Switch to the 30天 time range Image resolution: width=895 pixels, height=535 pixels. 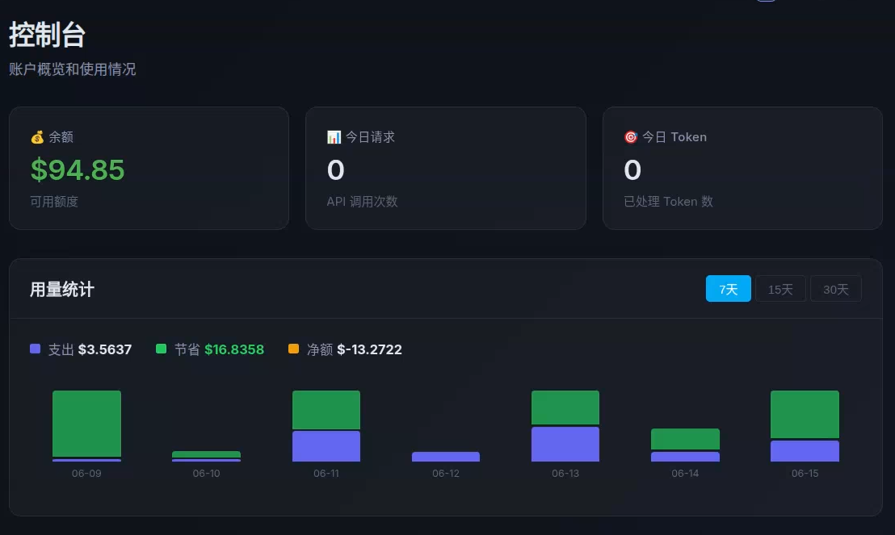click(x=836, y=289)
